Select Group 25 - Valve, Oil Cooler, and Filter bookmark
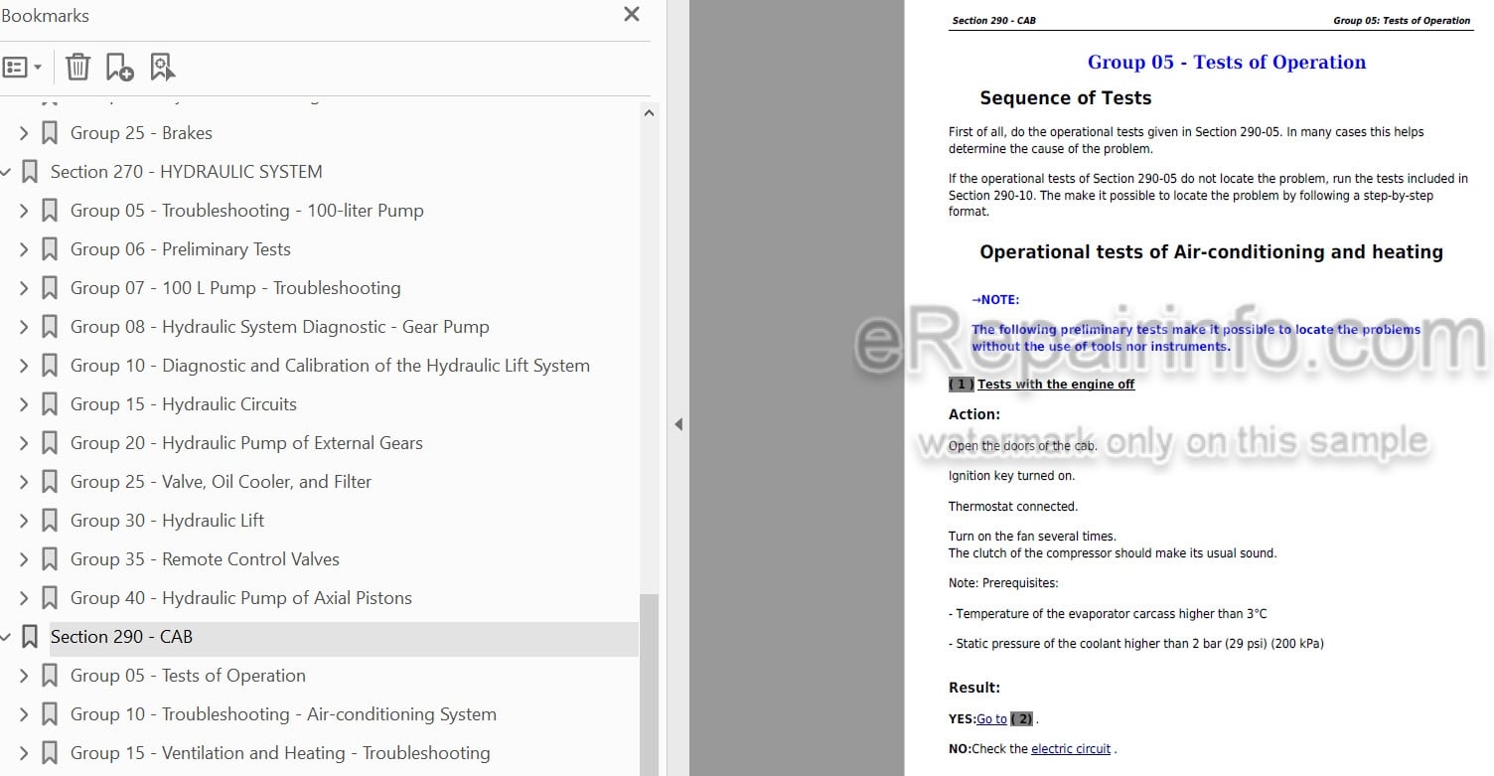 pos(221,482)
